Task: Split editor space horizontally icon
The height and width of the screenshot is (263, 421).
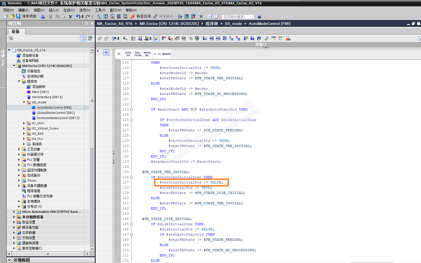Action: [209, 16]
